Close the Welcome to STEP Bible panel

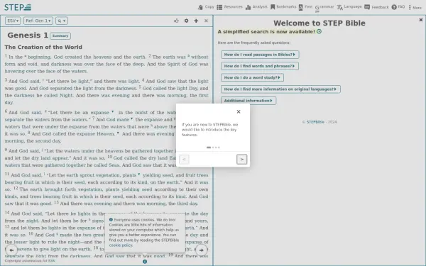coord(421,20)
